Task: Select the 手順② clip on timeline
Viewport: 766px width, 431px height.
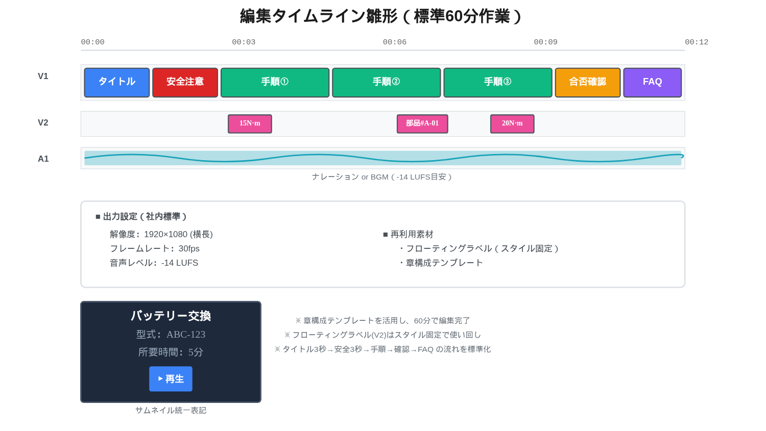Action: tap(386, 82)
